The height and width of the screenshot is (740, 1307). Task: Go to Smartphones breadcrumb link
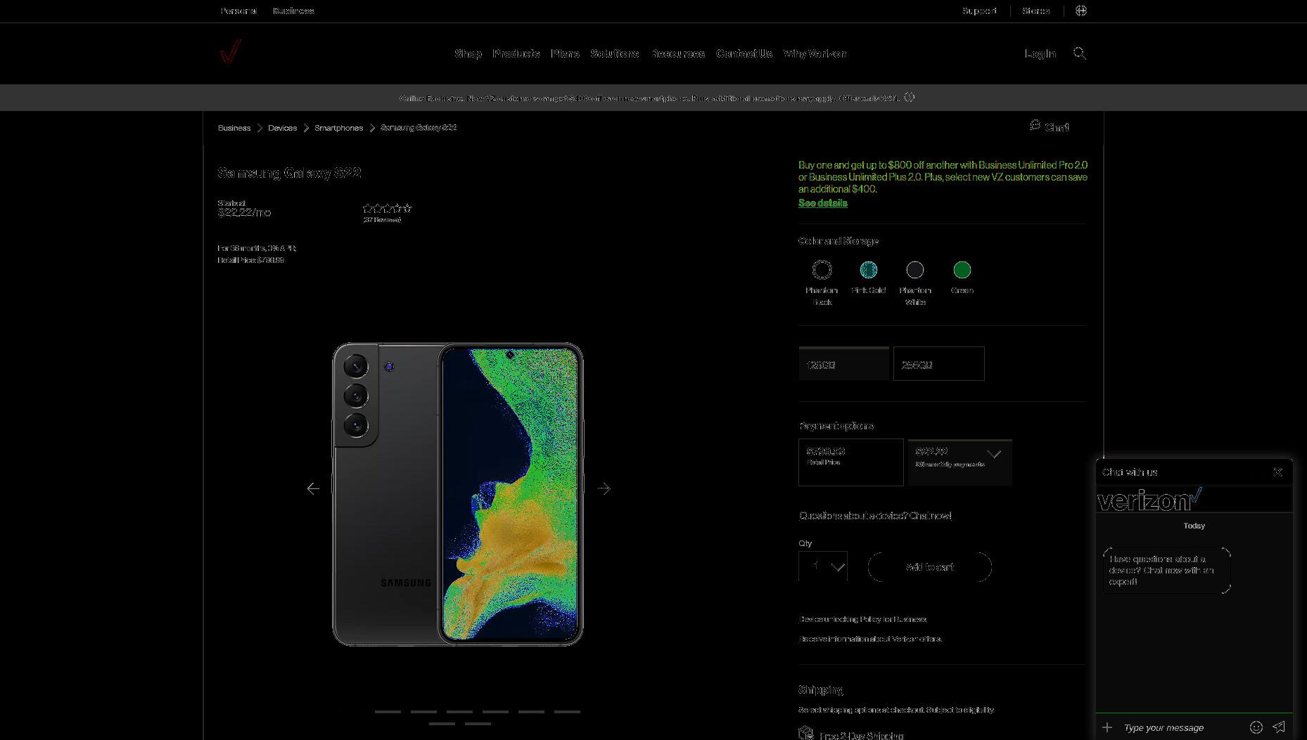(x=338, y=128)
